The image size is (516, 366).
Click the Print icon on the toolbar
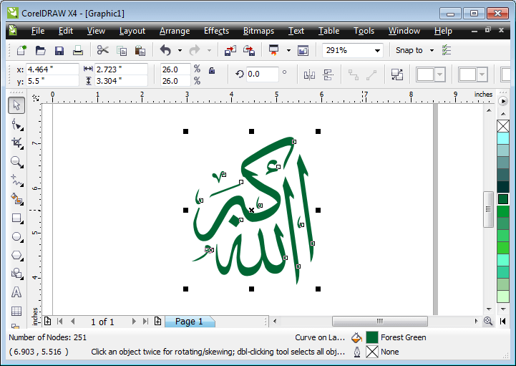coord(77,50)
